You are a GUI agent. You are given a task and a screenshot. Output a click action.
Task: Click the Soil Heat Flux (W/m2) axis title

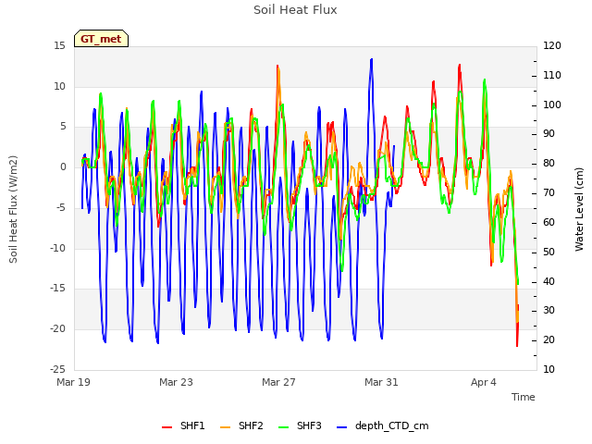pyautogui.click(x=13, y=209)
